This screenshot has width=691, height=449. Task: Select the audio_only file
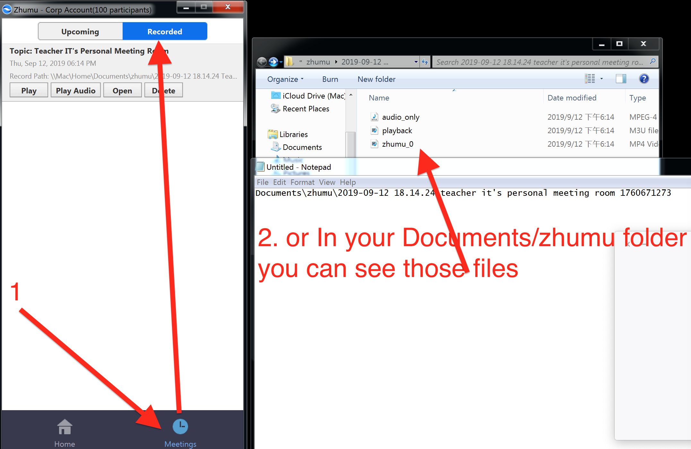tap(400, 117)
